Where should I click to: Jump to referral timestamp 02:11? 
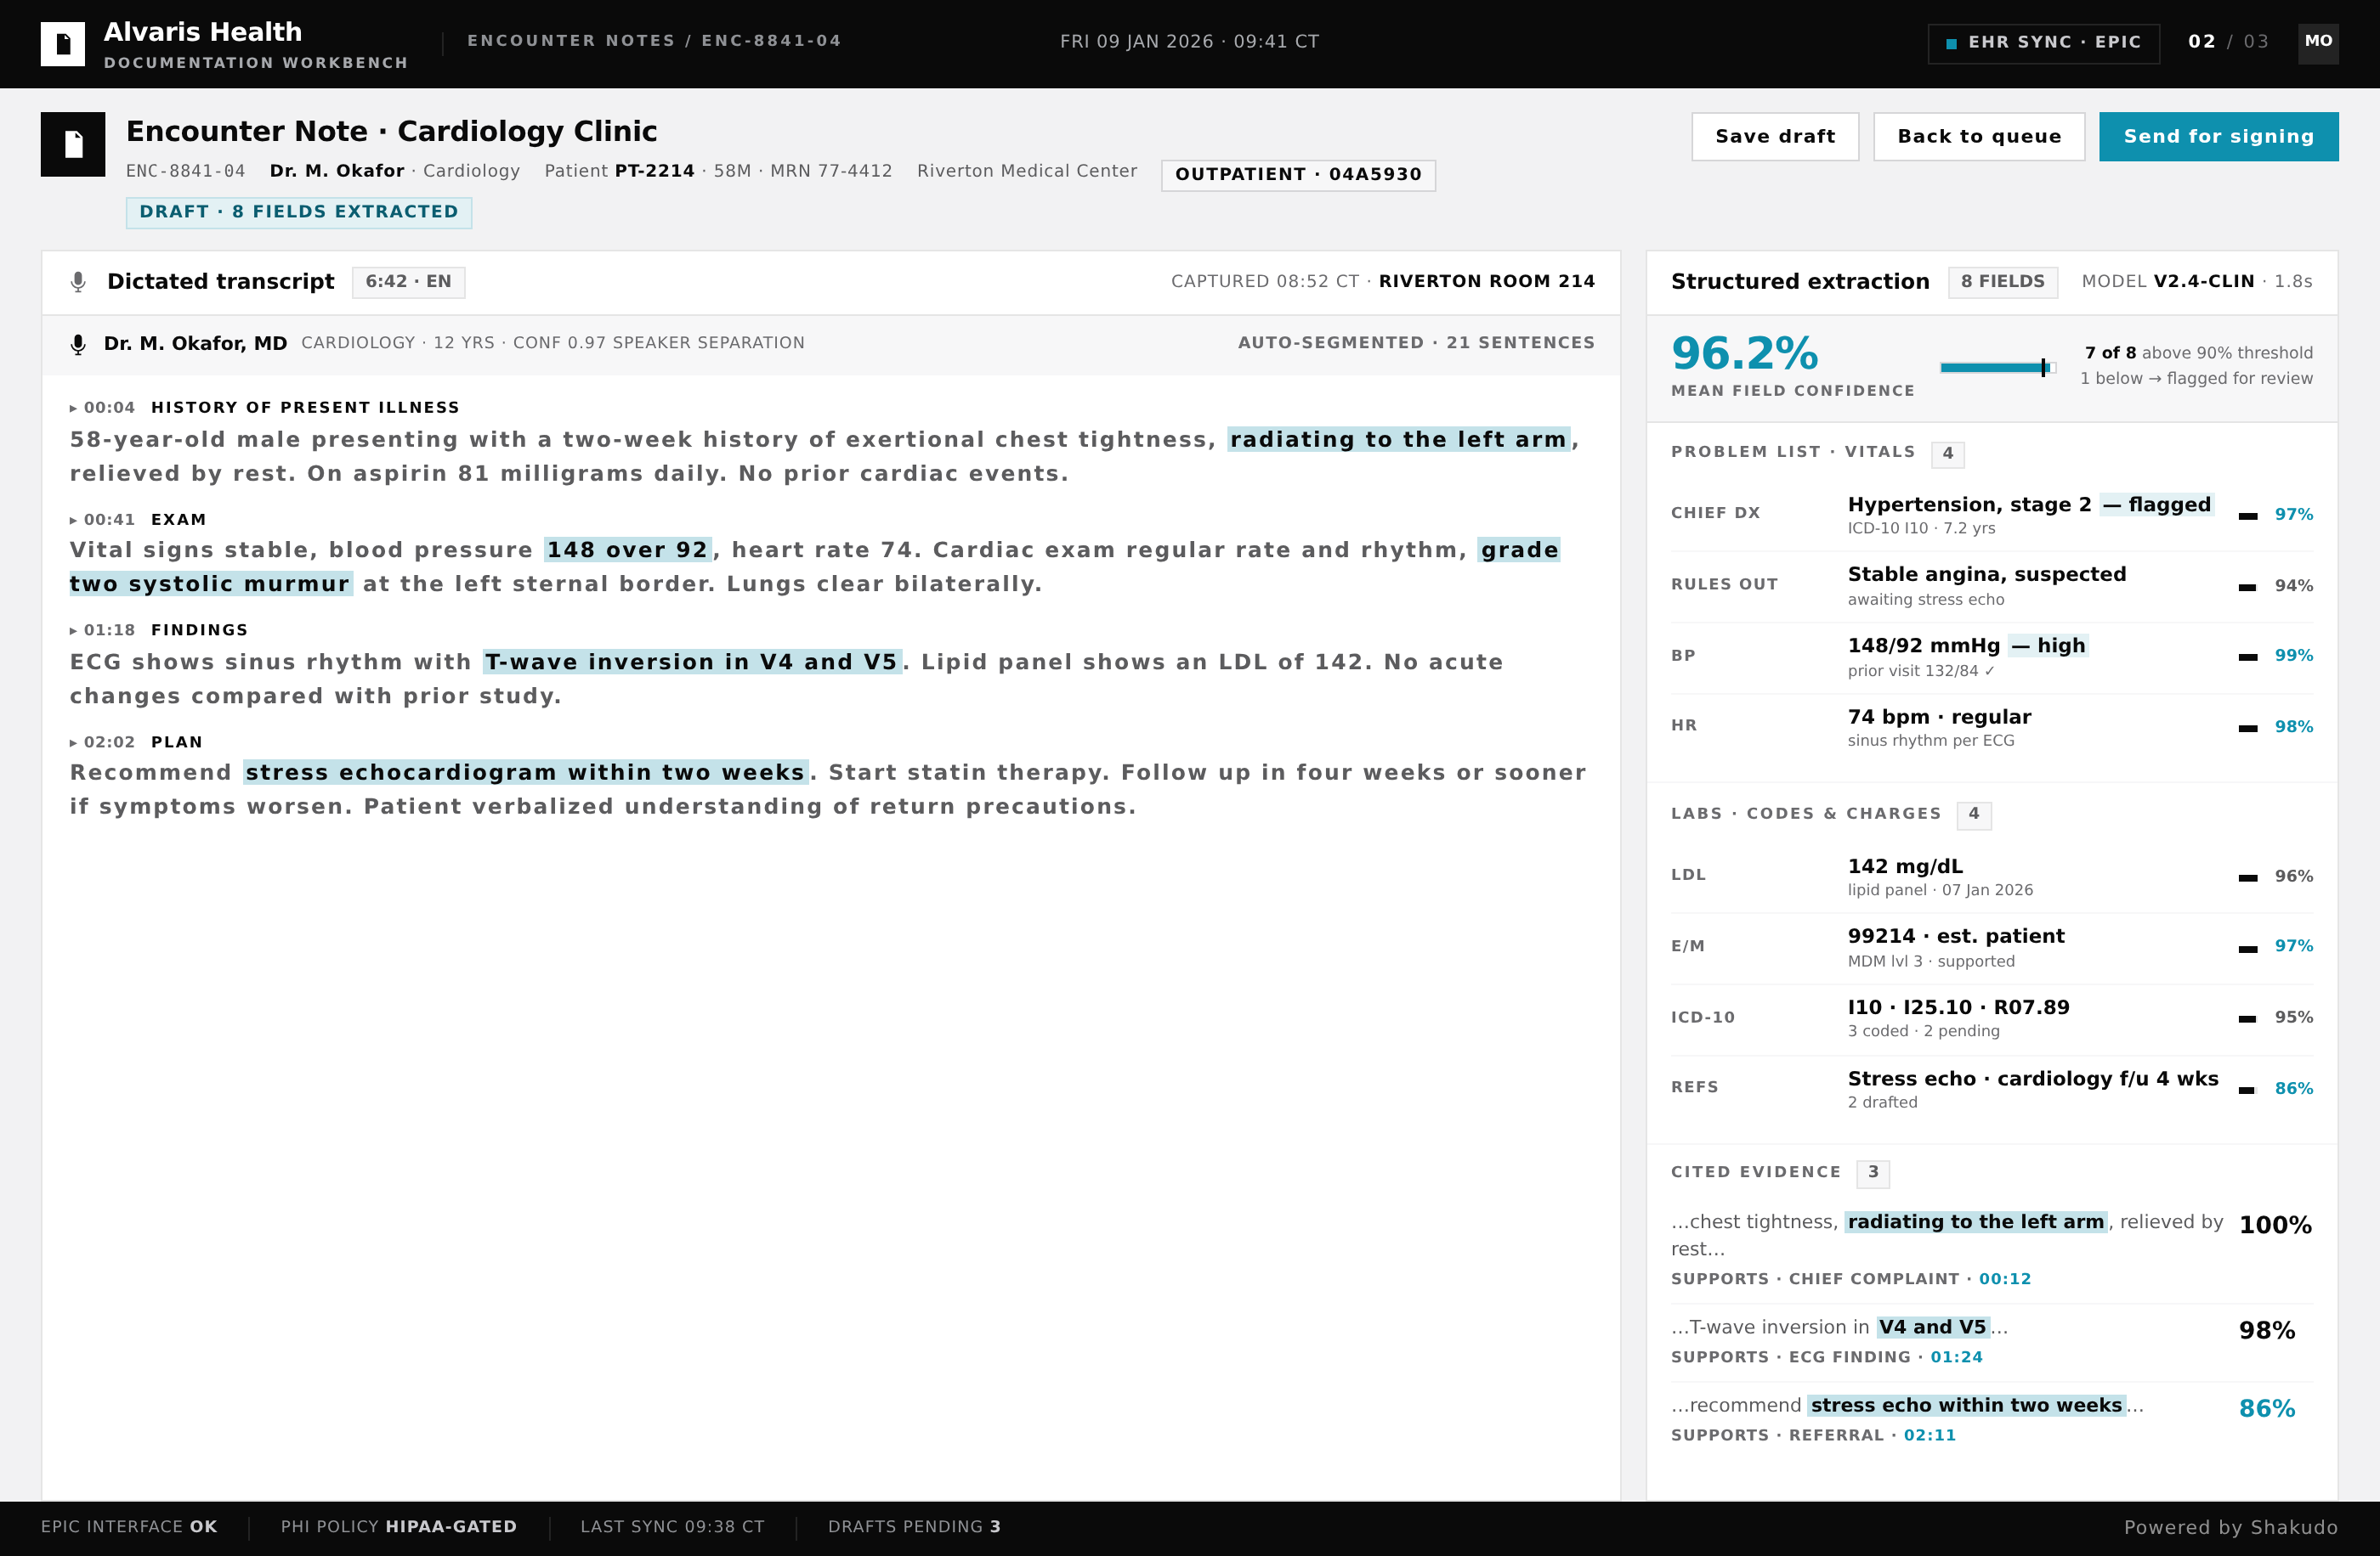1929,1435
